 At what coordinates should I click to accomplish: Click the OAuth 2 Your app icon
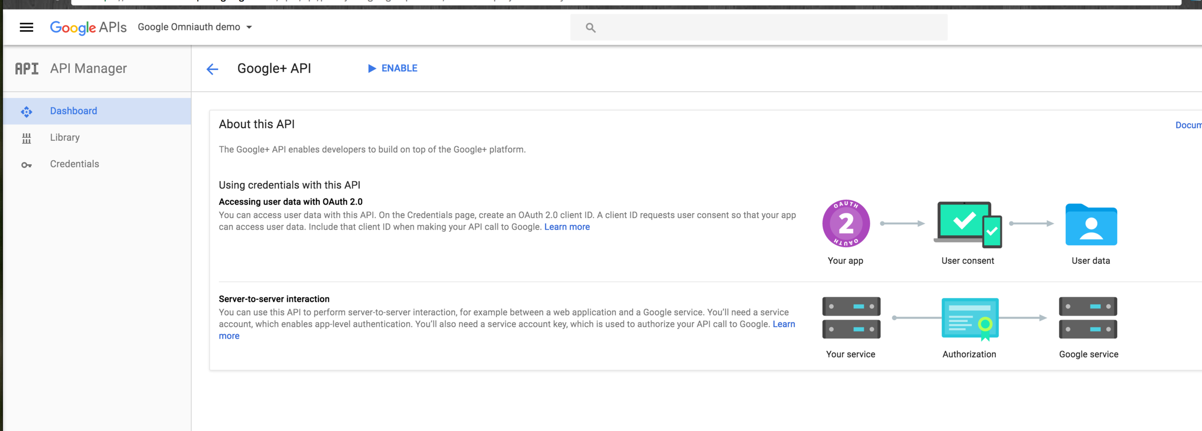coord(846,223)
